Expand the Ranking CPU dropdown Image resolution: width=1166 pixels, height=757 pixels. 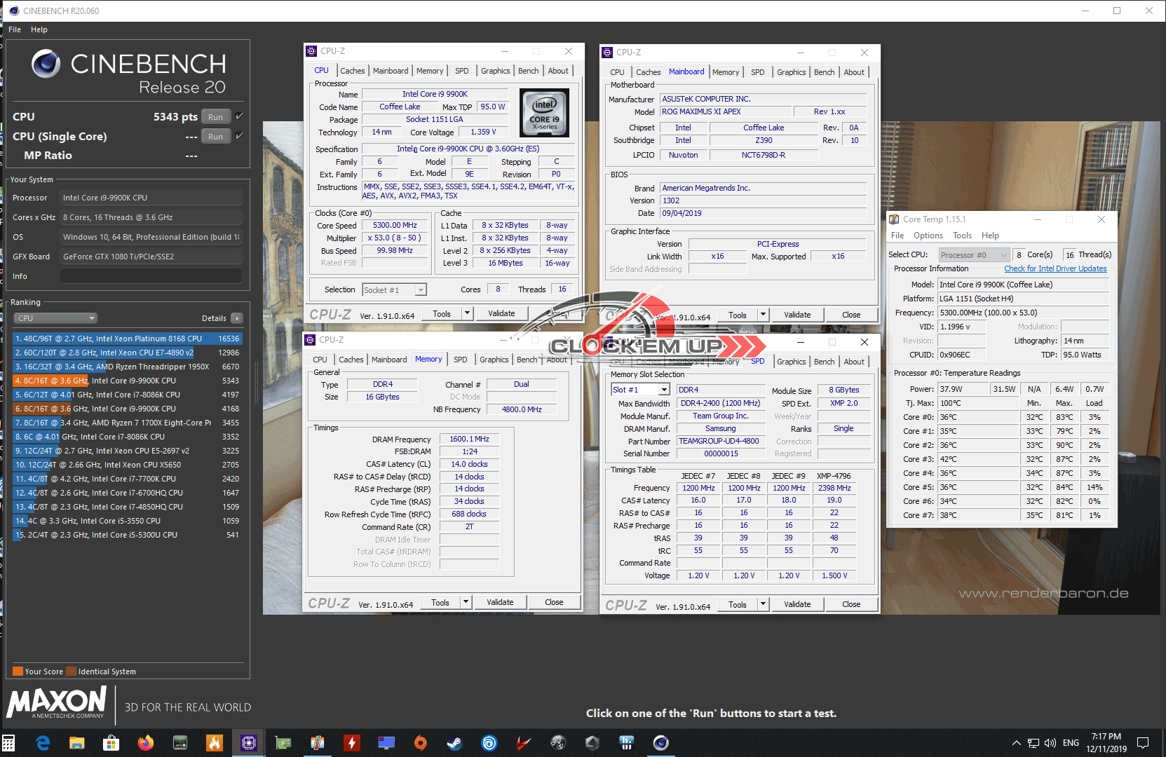[55, 318]
